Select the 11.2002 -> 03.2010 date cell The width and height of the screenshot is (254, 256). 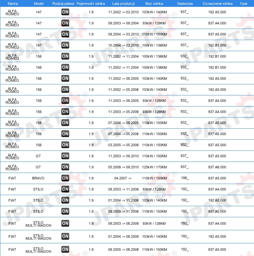[123, 12]
